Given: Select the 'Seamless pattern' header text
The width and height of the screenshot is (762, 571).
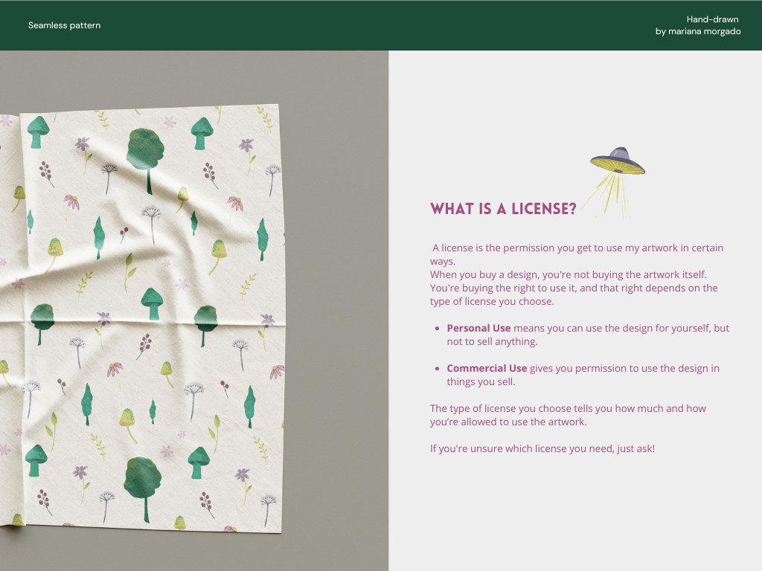Looking at the screenshot, I should click(x=64, y=25).
